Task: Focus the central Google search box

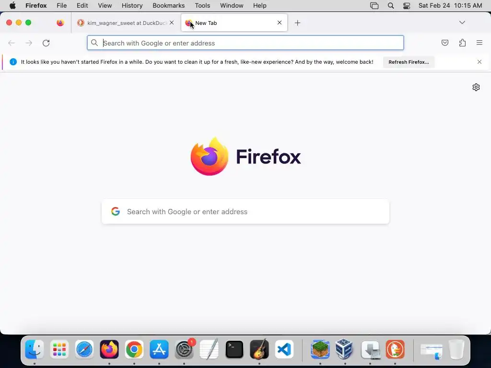Action: (x=245, y=211)
